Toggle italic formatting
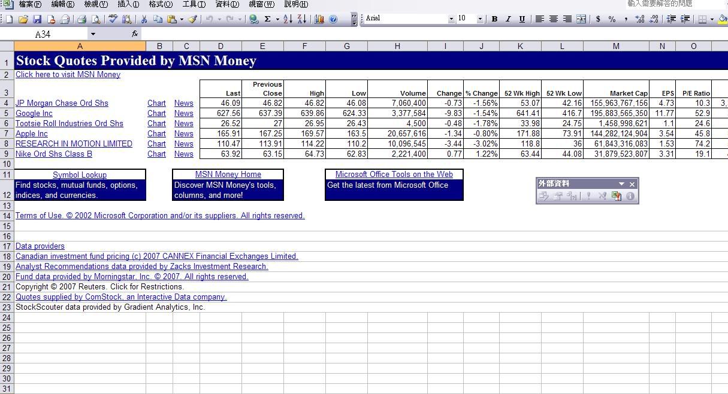 coord(508,19)
